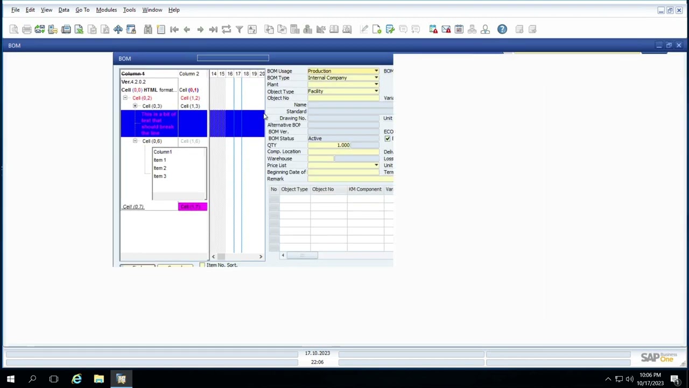Click the Refresh record icon

pos(226,30)
